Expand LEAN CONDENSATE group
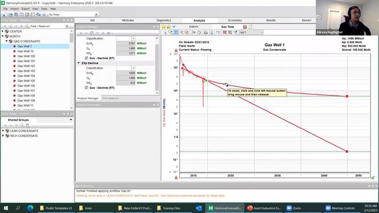The width and height of the screenshot is (379, 213). [3, 131]
